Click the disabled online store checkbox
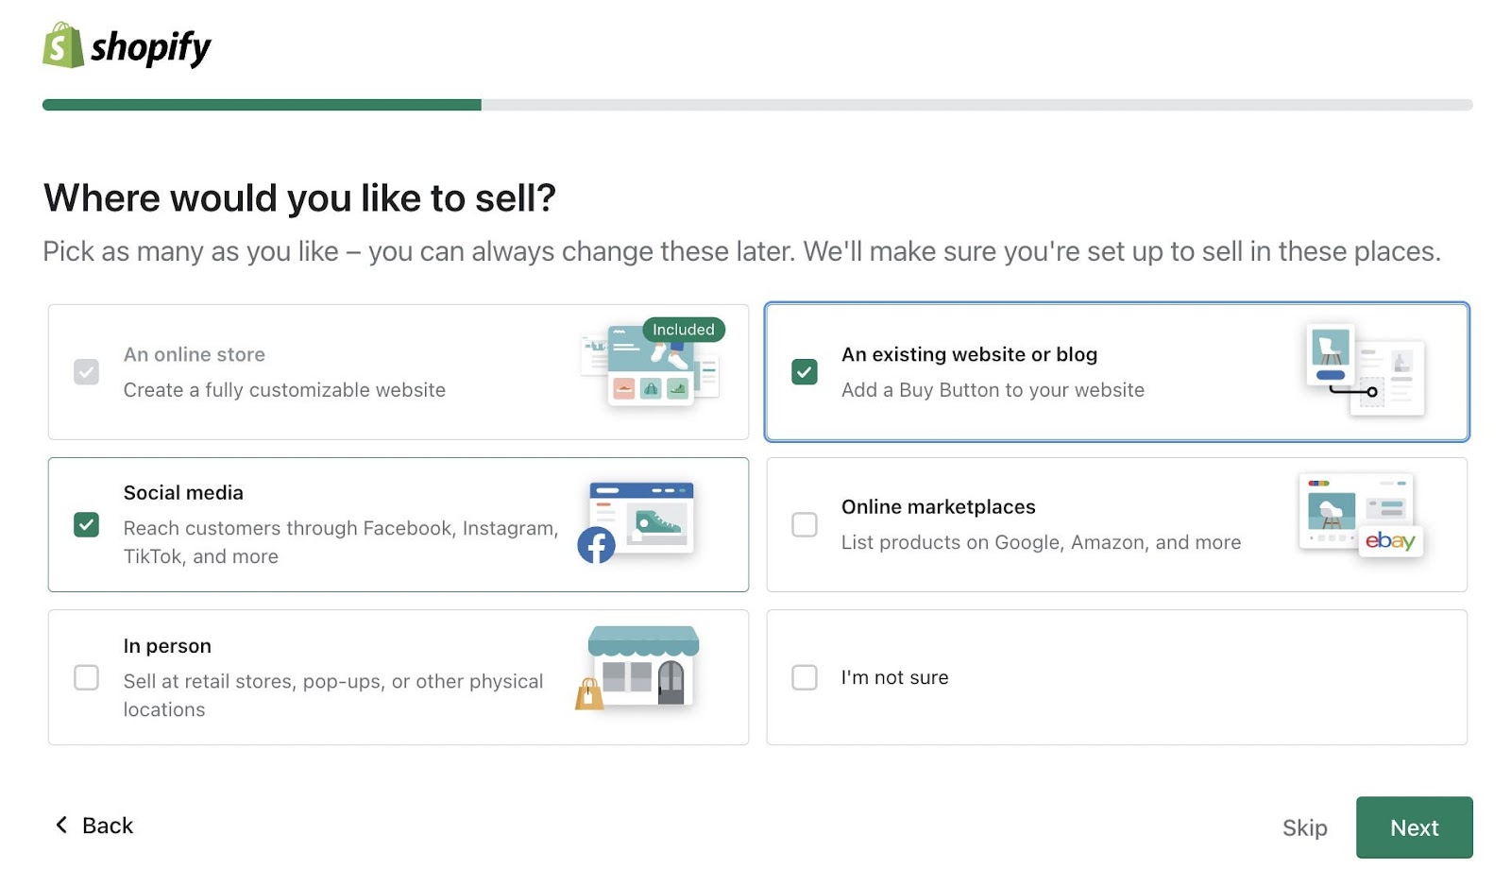The image size is (1511, 886). pos(86,372)
